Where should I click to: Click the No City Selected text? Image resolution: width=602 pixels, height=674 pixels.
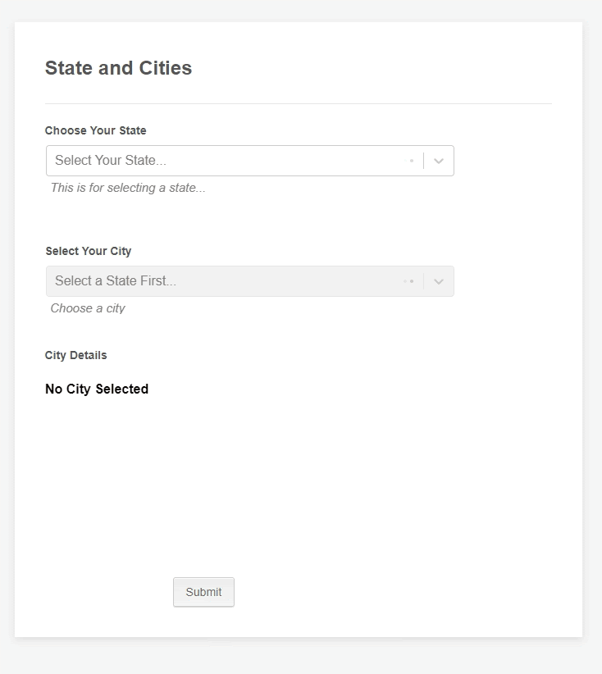point(97,389)
